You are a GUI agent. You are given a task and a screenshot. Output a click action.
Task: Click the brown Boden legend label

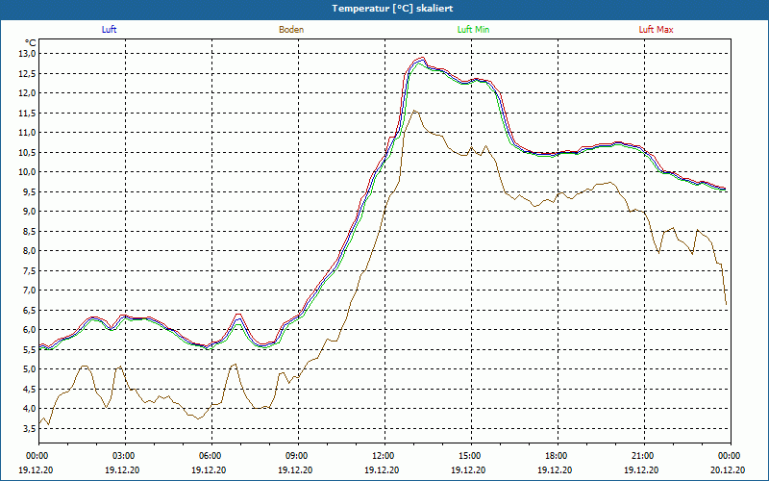[x=291, y=30]
